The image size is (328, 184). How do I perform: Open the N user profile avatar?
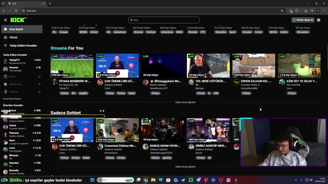(319, 20)
